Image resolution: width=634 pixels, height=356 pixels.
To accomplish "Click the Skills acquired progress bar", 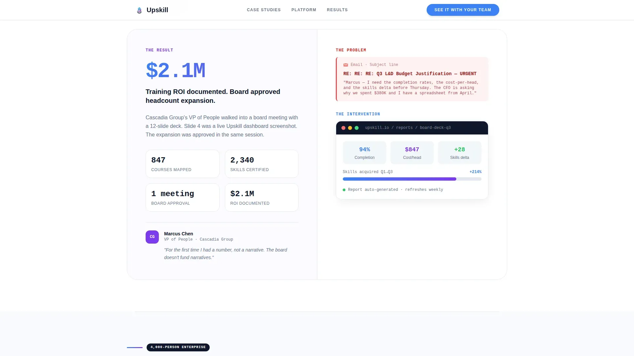I will 412,179.
